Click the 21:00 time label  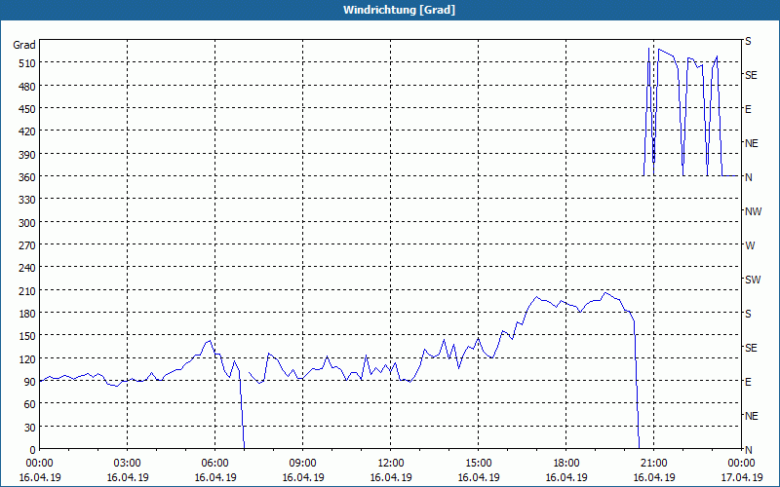point(653,464)
